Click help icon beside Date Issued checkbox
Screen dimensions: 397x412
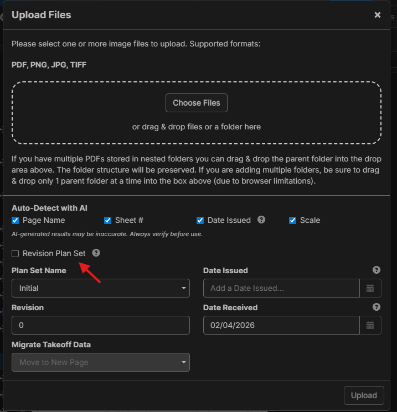[x=261, y=220]
